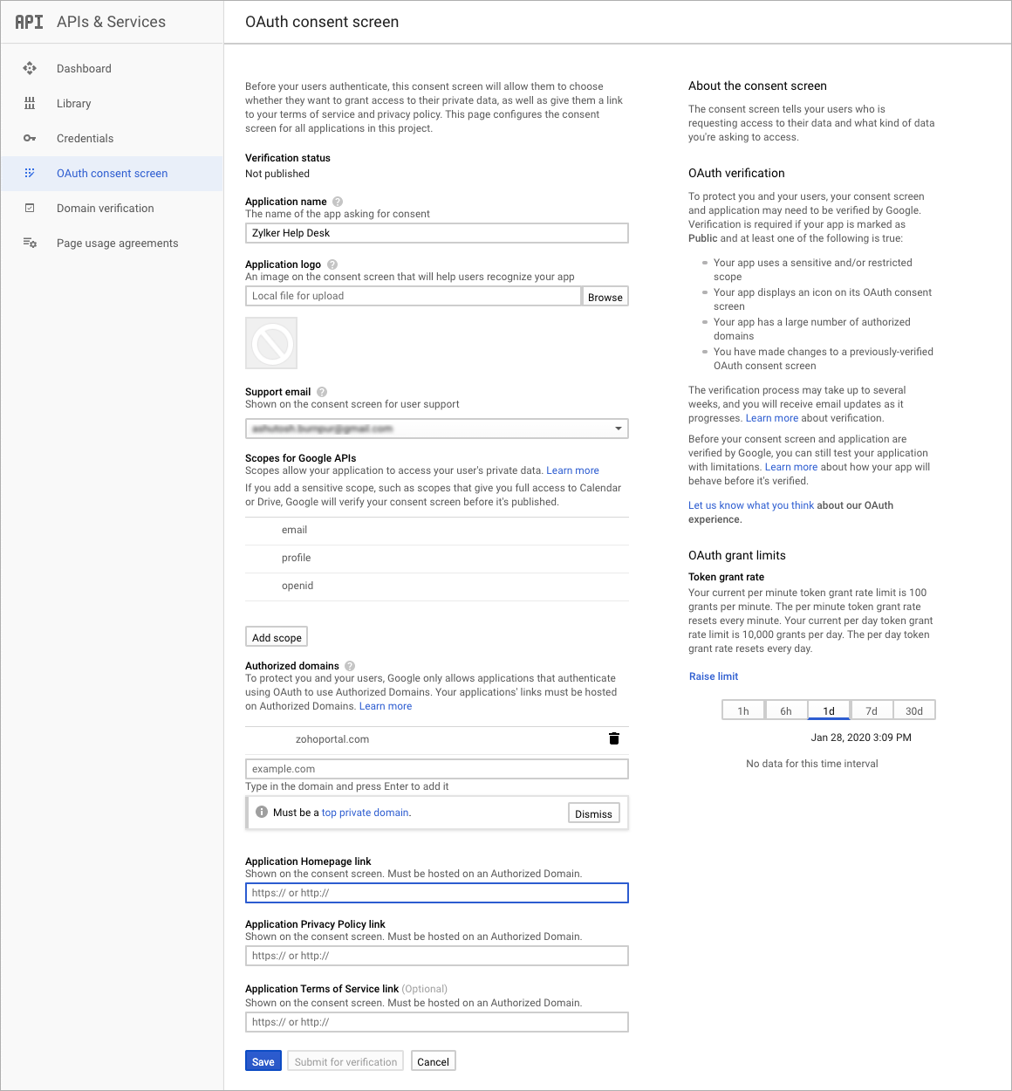
Task: Click the Save button
Action: tap(263, 1061)
